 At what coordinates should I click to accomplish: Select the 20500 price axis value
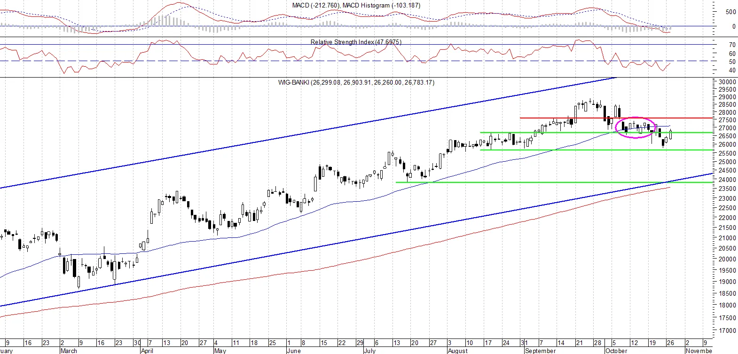click(x=727, y=249)
